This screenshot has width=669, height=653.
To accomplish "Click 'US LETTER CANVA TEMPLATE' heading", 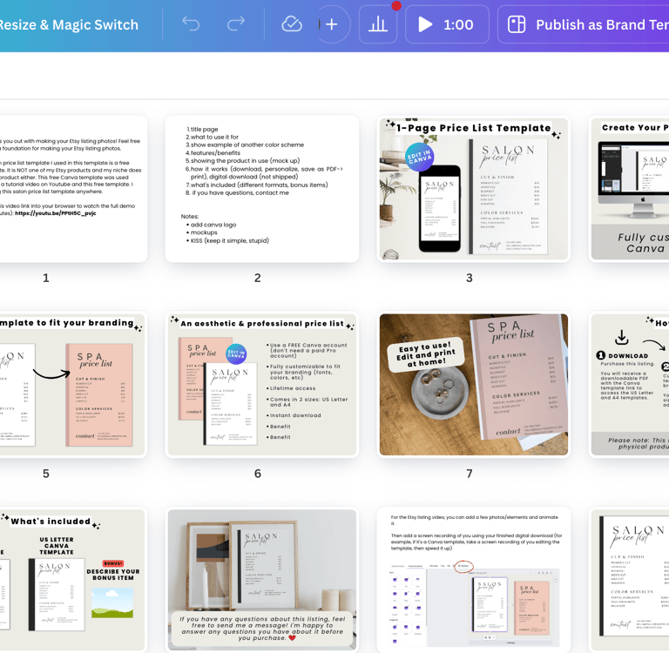I will click(57, 546).
